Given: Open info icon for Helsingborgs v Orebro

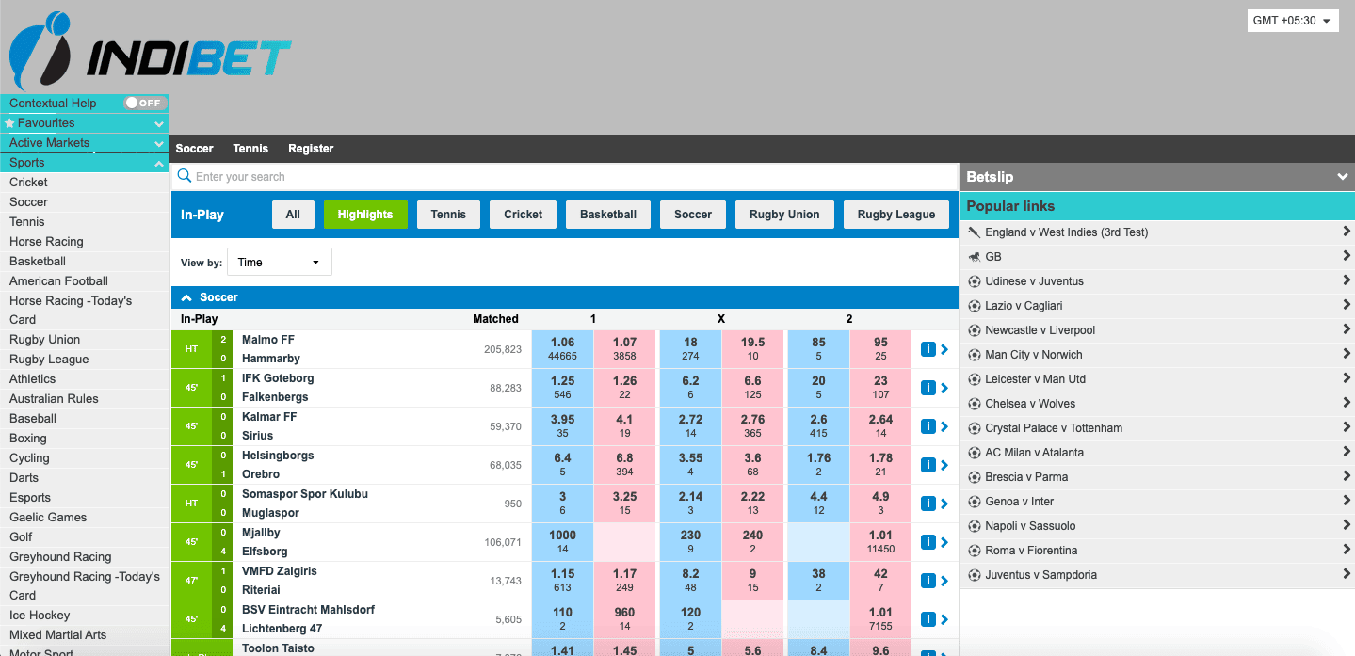Looking at the screenshot, I should 928,465.
